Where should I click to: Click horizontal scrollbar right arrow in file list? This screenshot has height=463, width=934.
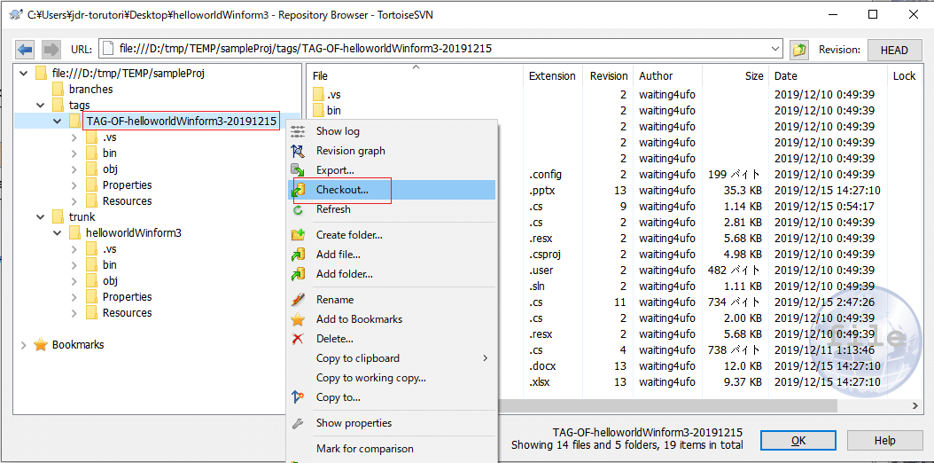(915, 405)
